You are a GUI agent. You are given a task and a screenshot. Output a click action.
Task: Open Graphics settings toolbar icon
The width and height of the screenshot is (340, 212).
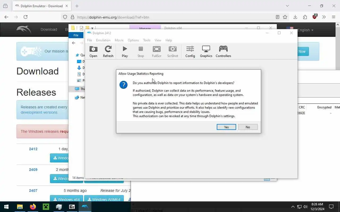point(206,52)
